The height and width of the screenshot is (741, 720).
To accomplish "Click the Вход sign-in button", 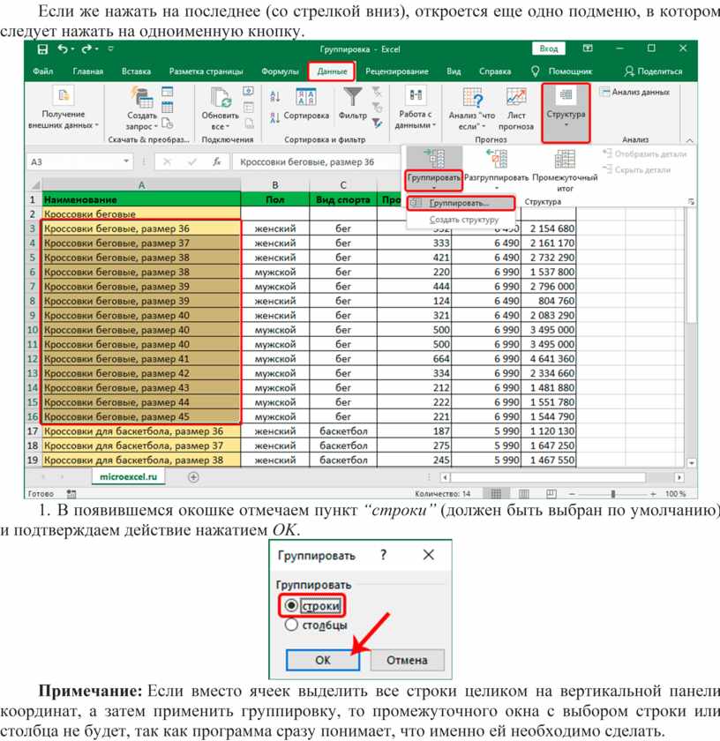I will [549, 49].
